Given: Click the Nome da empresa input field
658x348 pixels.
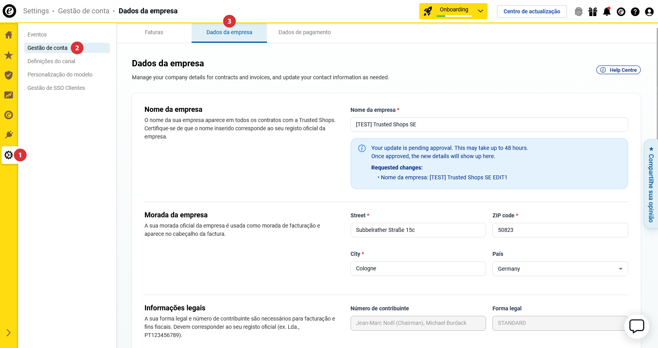Looking at the screenshot, I should (x=489, y=125).
